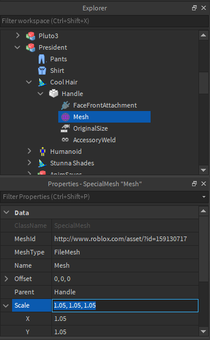Image resolution: width=210 pixels, height=340 pixels.
Task: Click the Scale value input field
Action: point(125,305)
